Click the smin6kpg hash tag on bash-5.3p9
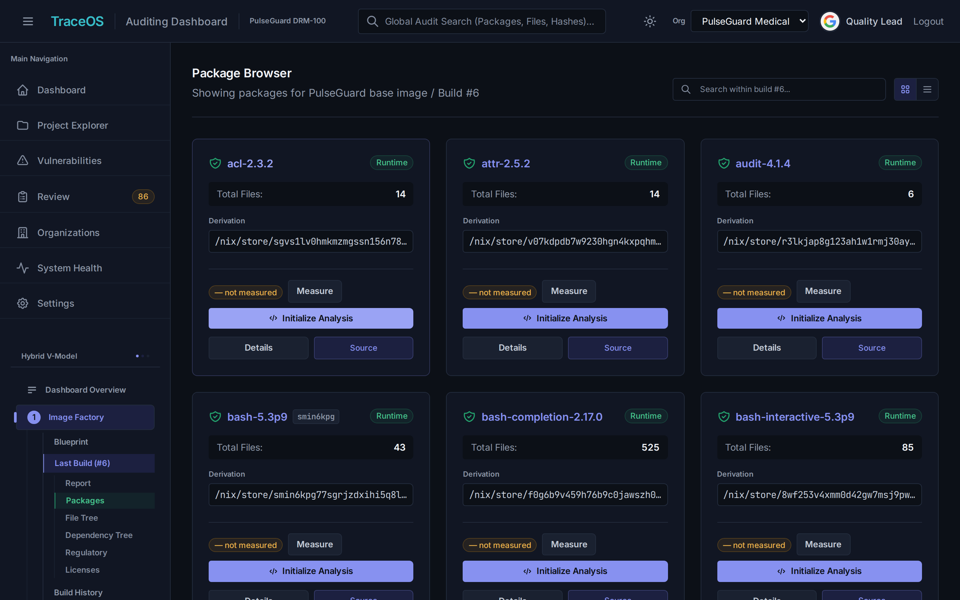The height and width of the screenshot is (600, 960). tap(316, 417)
